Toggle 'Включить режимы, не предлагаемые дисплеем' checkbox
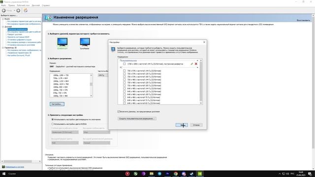The height and width of the screenshot is (177, 315). 119,112
